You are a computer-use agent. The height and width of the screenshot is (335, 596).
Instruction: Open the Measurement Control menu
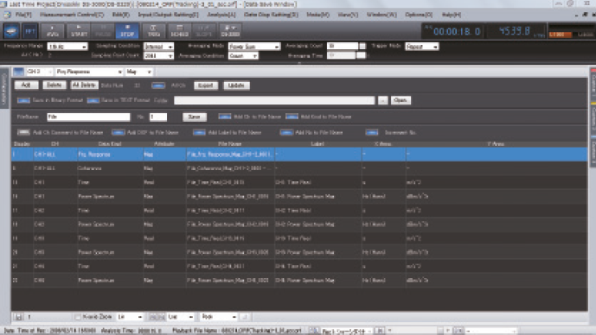point(72,15)
